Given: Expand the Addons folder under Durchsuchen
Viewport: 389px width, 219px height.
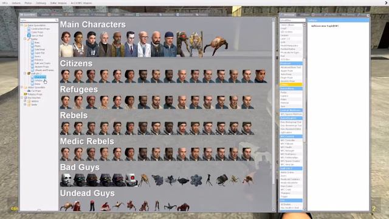Looking at the screenshot, I should pyautogui.click(x=25, y=101).
